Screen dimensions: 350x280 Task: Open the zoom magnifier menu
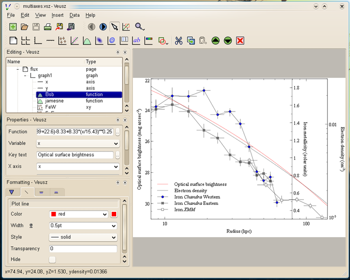coord(140,27)
